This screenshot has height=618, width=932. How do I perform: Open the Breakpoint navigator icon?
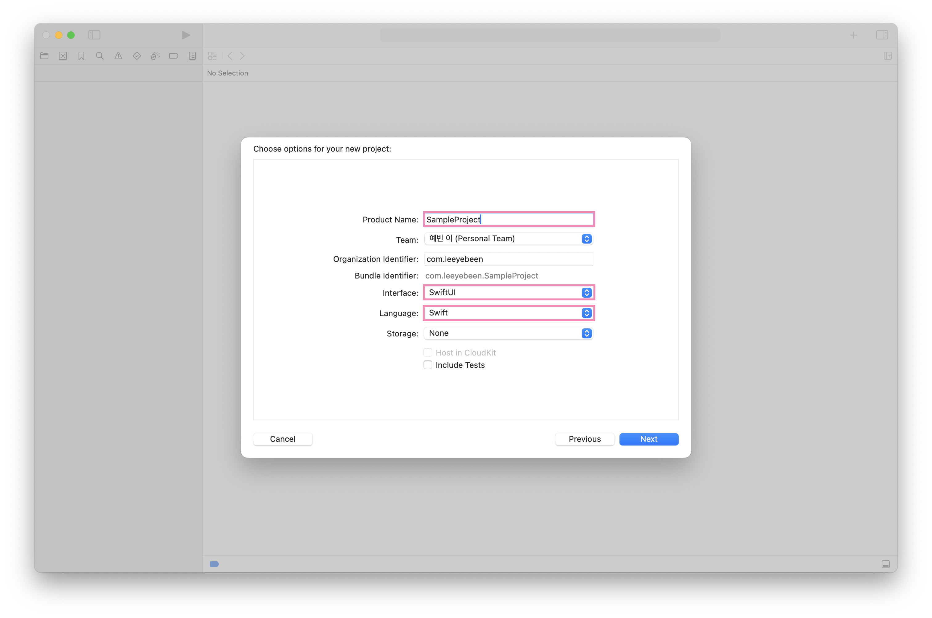coord(174,56)
